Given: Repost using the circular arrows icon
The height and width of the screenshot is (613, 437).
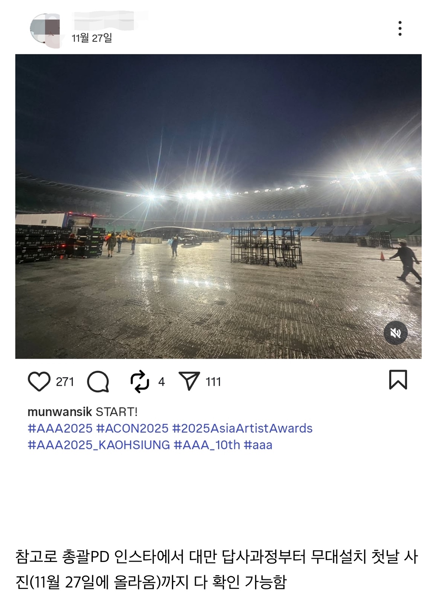Looking at the screenshot, I should click(140, 381).
